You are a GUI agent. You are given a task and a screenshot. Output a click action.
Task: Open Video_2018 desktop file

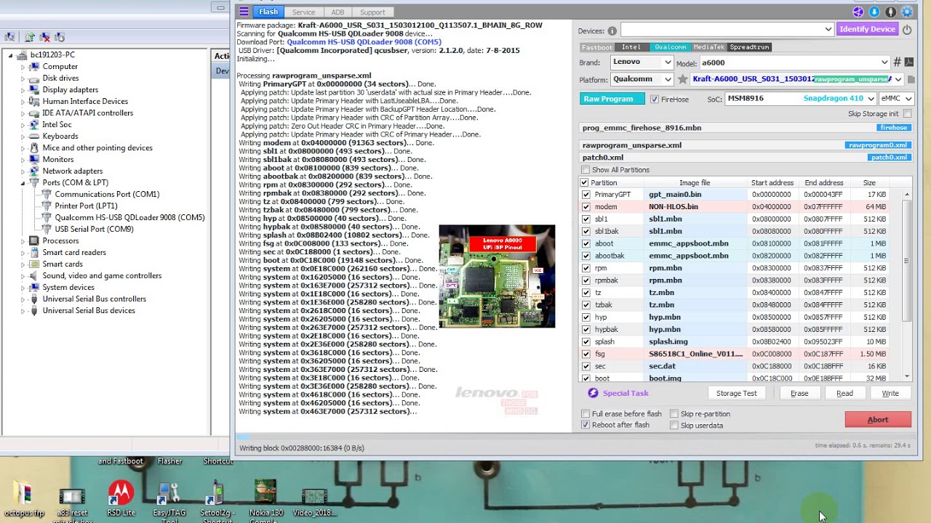(x=314, y=501)
